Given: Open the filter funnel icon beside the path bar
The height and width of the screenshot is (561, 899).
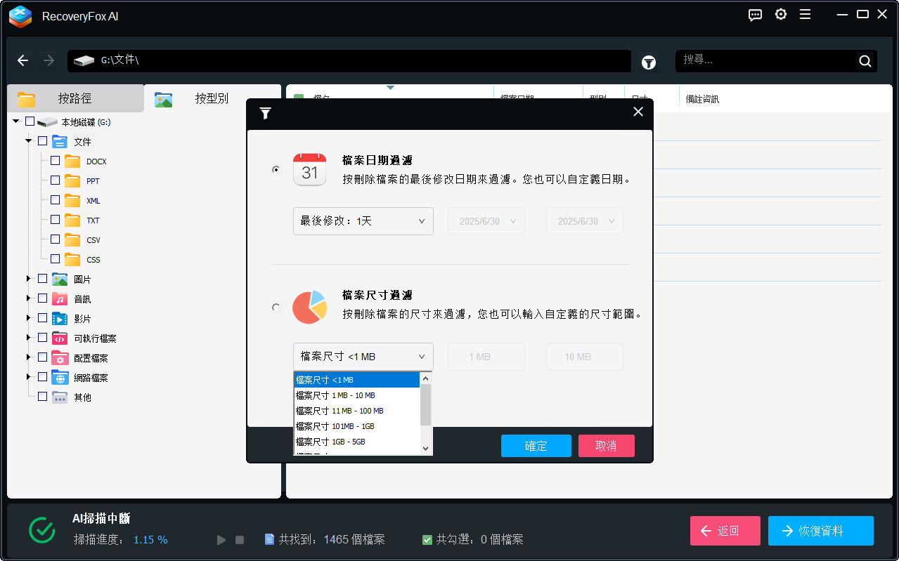Looking at the screenshot, I should (648, 62).
